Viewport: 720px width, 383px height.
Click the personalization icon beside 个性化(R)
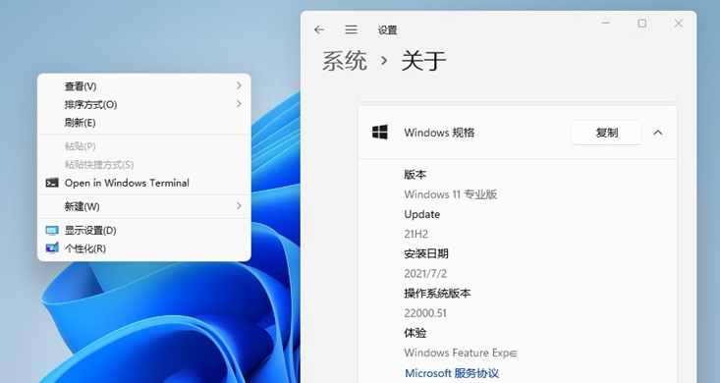coord(52,248)
